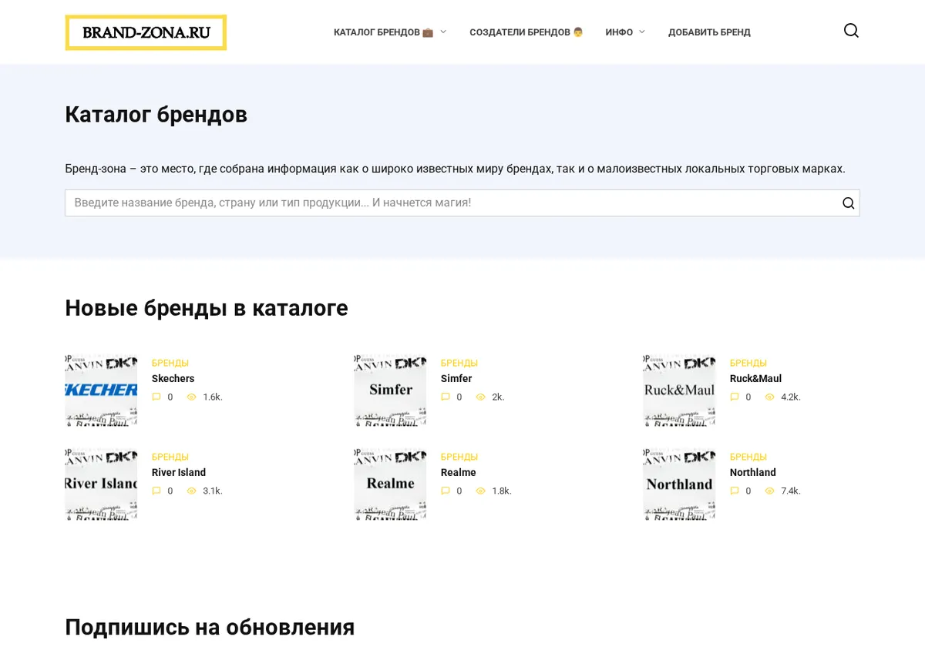Open the Ruck&Maul logo thumbnail

(679, 390)
